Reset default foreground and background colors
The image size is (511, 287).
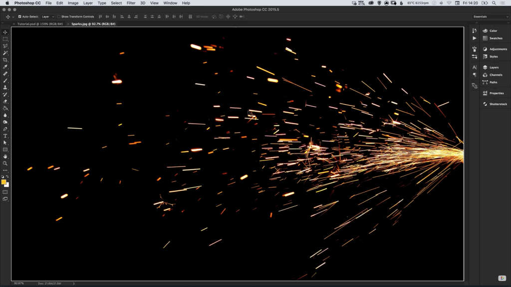2,177
